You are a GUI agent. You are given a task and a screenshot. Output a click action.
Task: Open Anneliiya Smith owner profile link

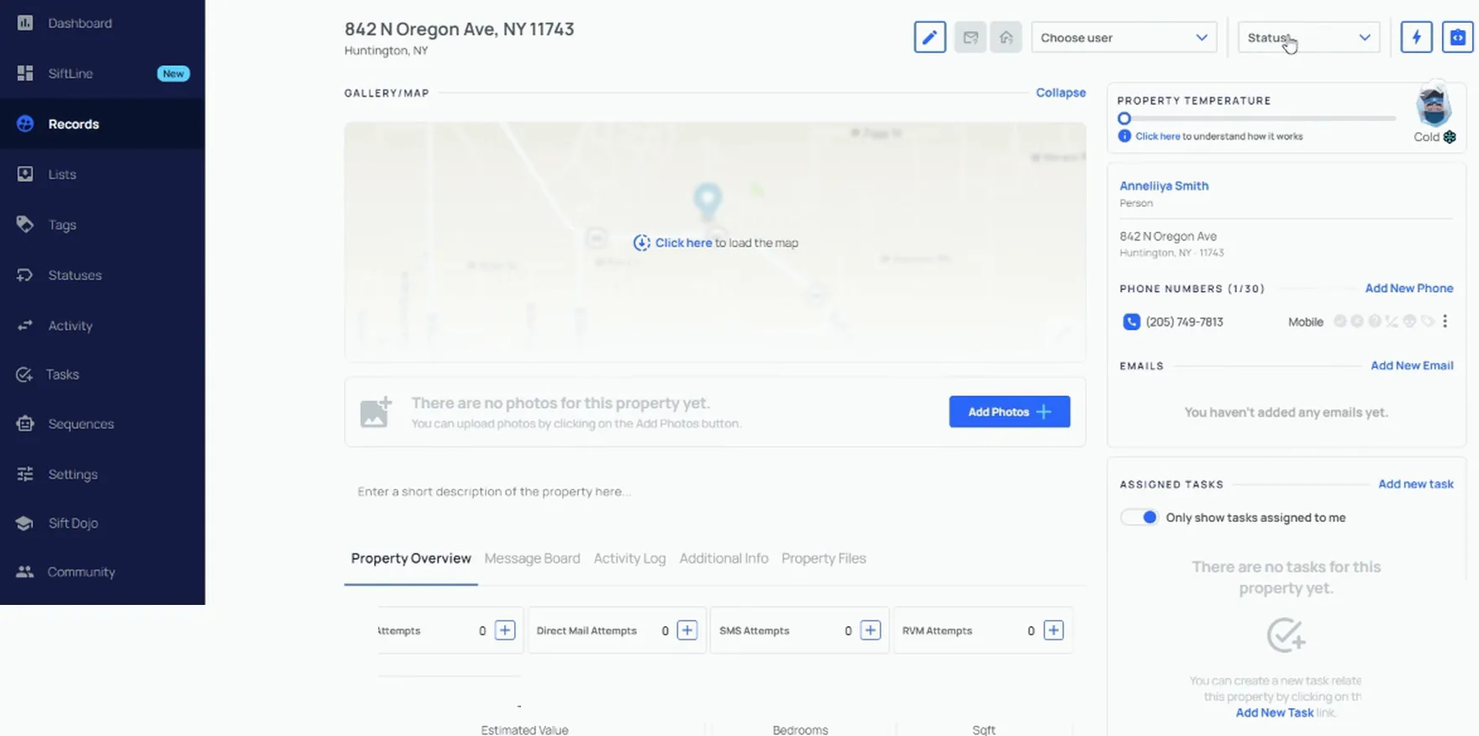[x=1164, y=186]
